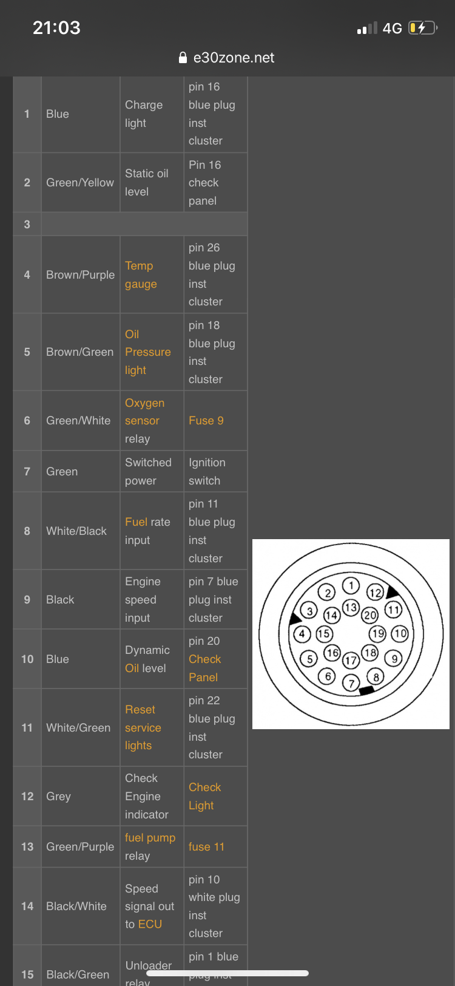Open the 'ECU' link in row 14
The image size is (455, 986).
pyautogui.click(x=150, y=924)
